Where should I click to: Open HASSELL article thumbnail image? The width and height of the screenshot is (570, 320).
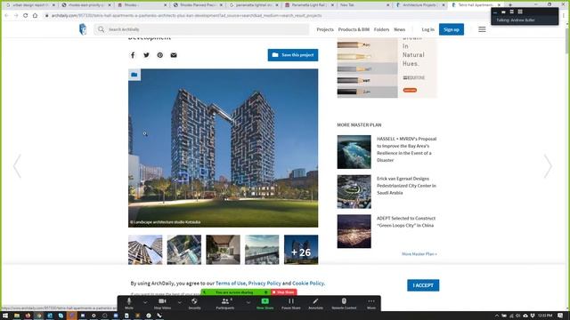354,152
